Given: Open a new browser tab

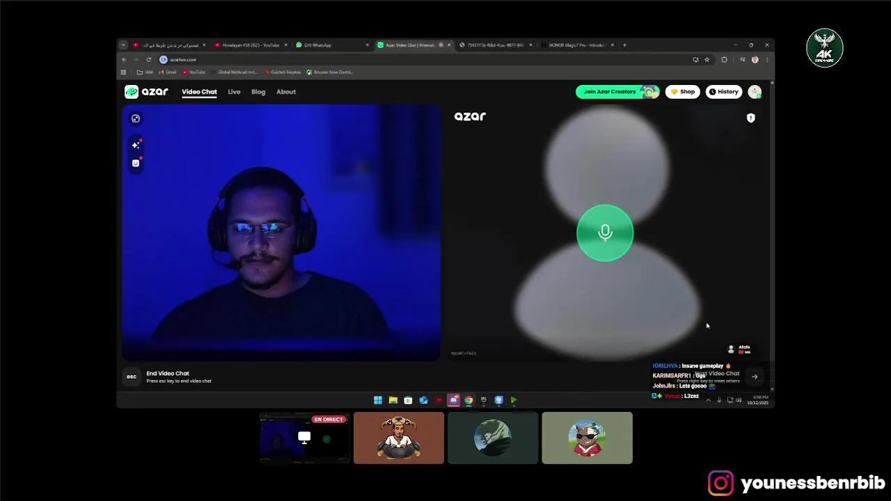Looking at the screenshot, I should (624, 45).
